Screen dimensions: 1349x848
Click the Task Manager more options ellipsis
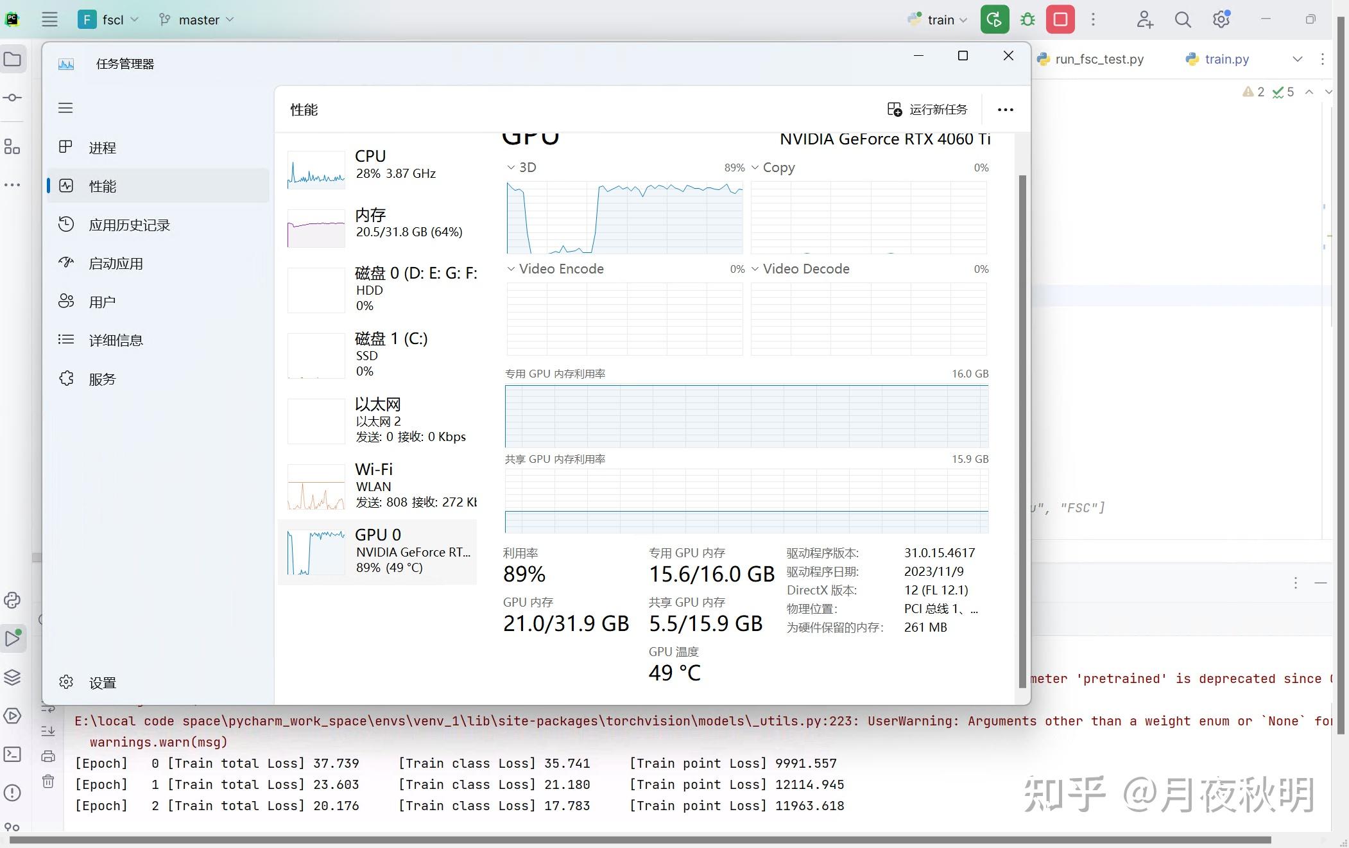coord(1005,110)
